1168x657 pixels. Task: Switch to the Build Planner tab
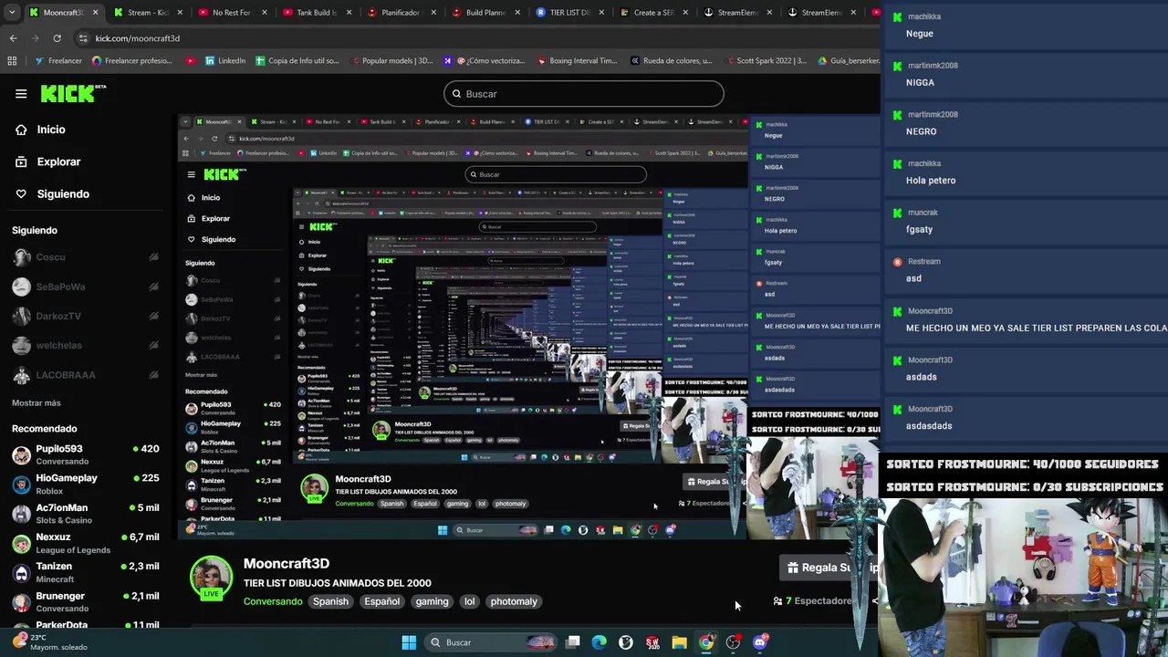pyautogui.click(x=485, y=13)
